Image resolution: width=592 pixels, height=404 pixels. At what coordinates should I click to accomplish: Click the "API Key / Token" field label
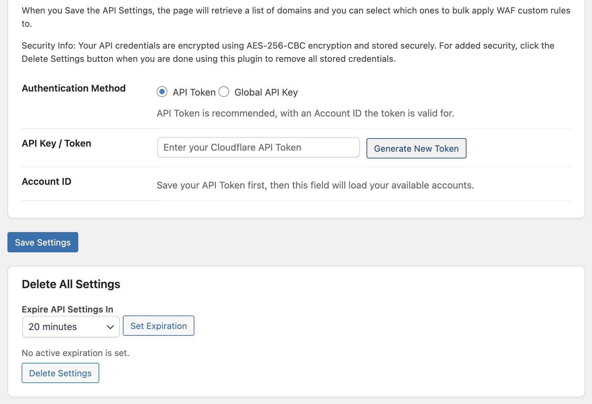click(x=56, y=144)
